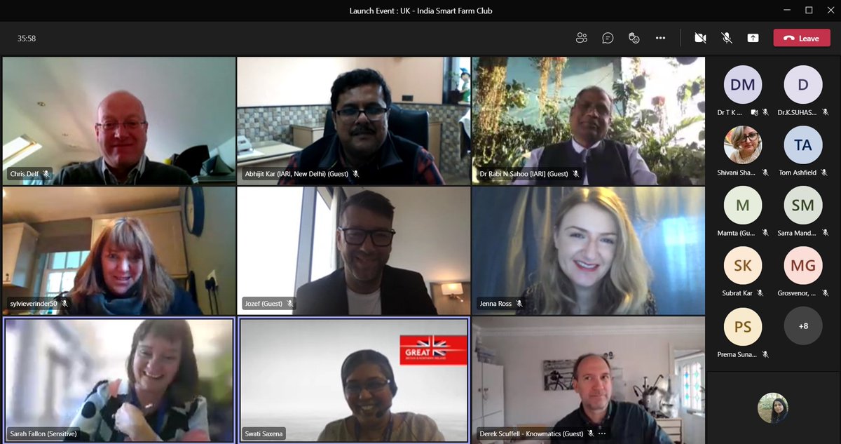Maximize the Teams meeting window
Screen dimensions: 841x444
[809, 11]
